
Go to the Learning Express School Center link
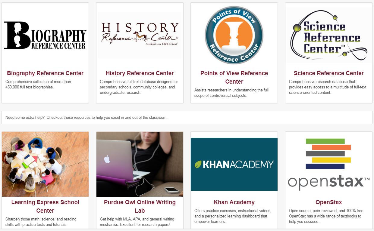[x=45, y=206]
